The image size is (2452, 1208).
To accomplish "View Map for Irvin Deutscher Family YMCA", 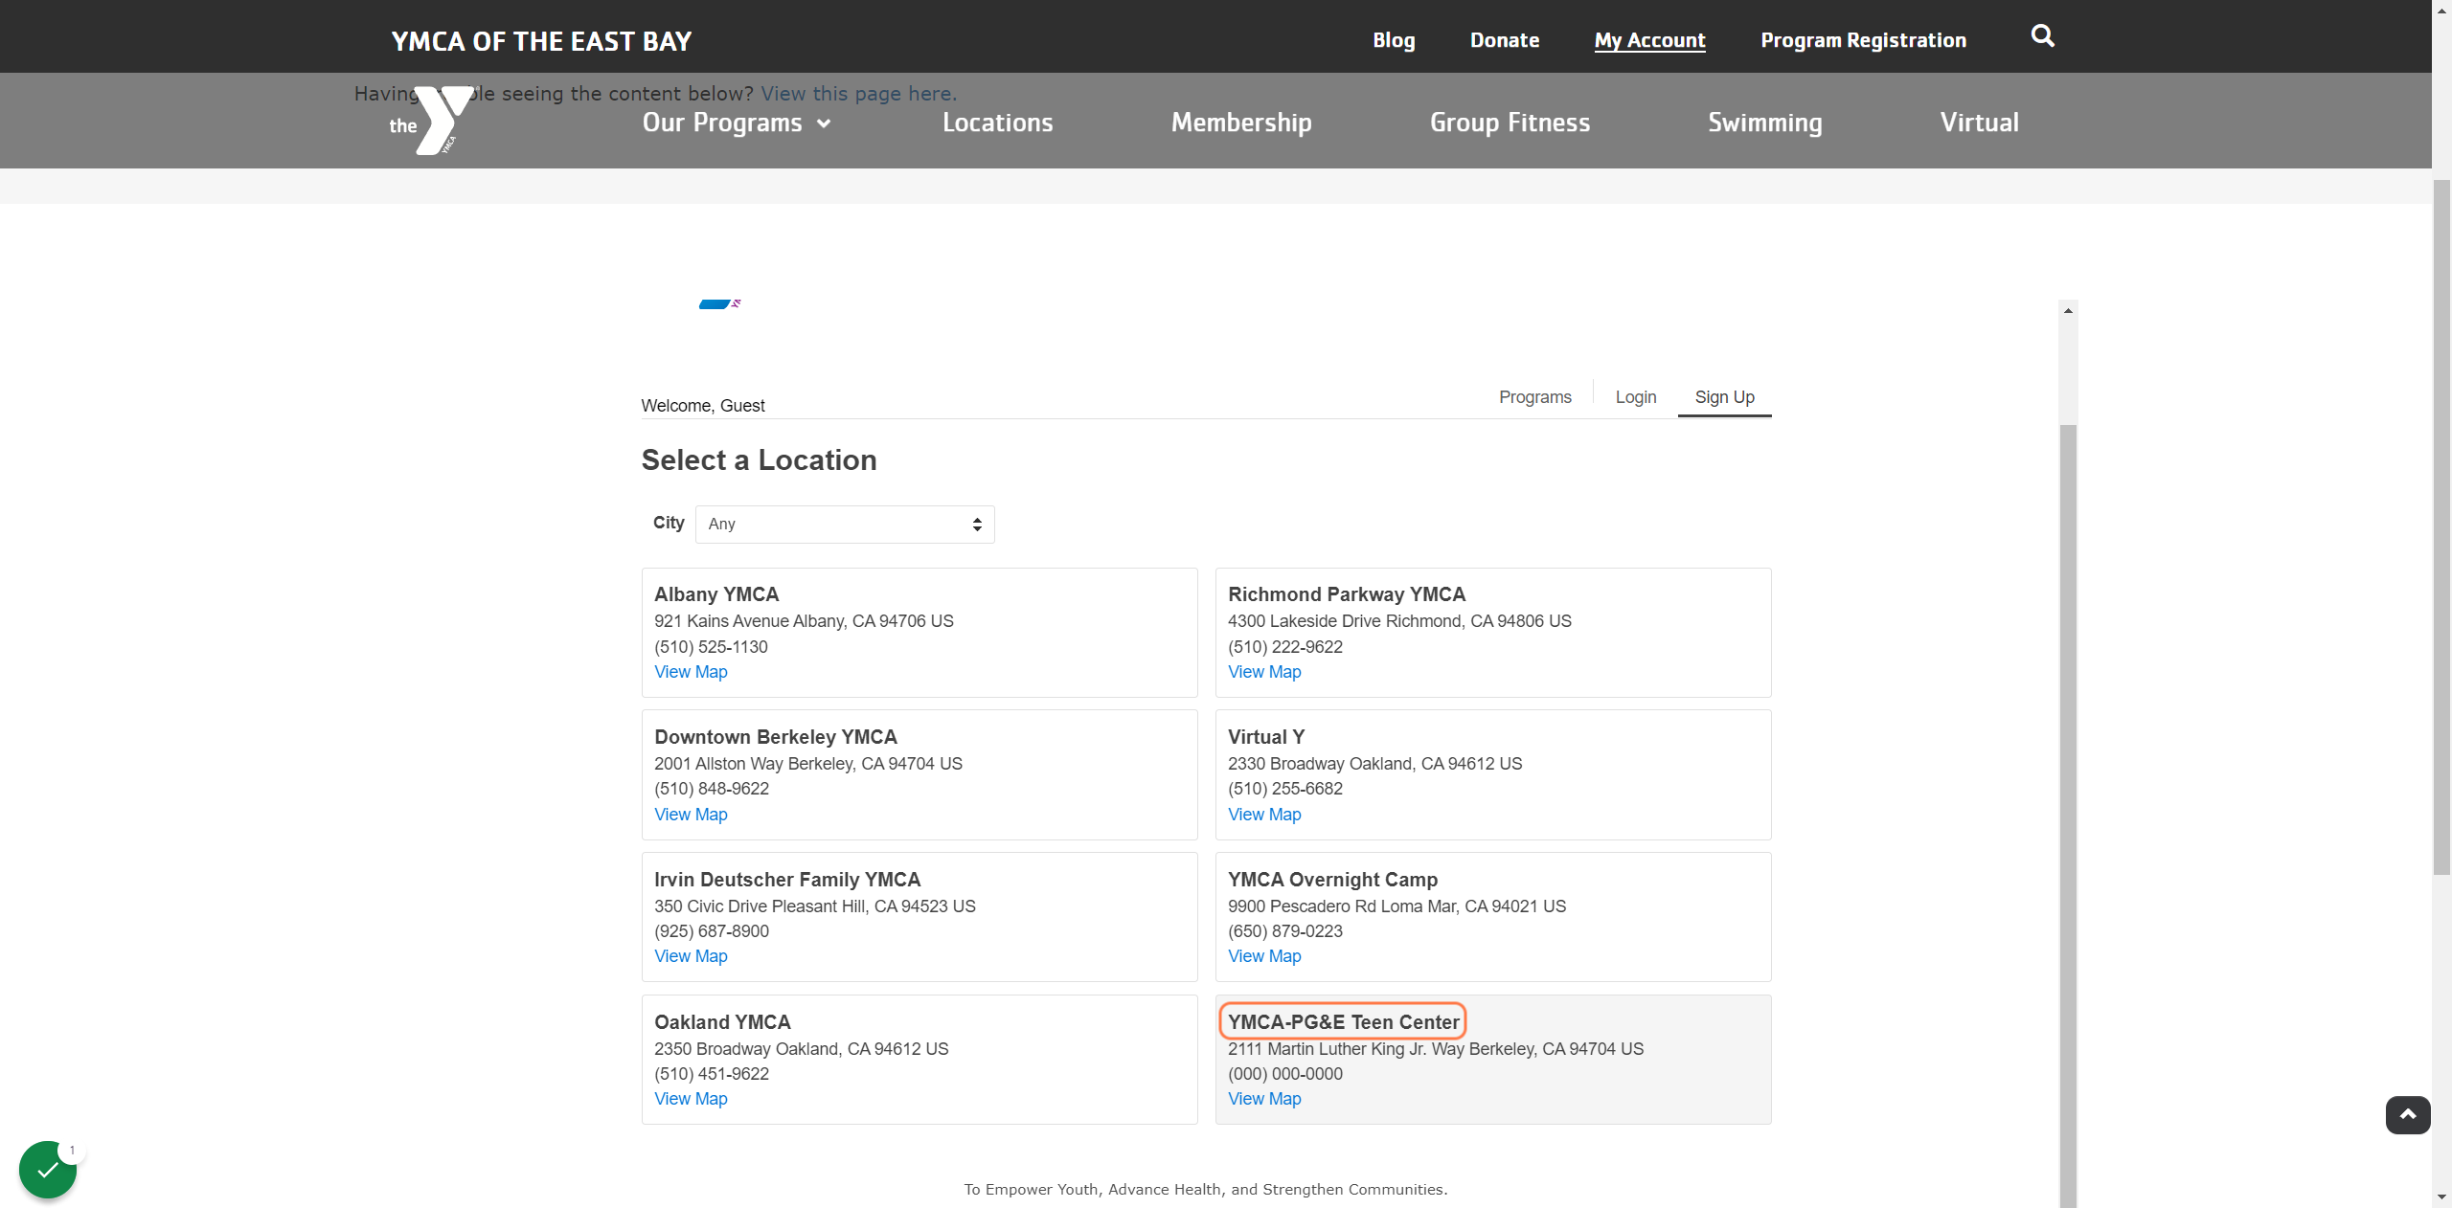I will point(691,956).
